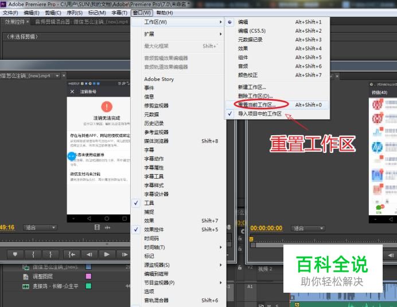Open program monitor 适合 zoom dropdown
The height and width of the screenshot is (307, 397).
click(308, 229)
